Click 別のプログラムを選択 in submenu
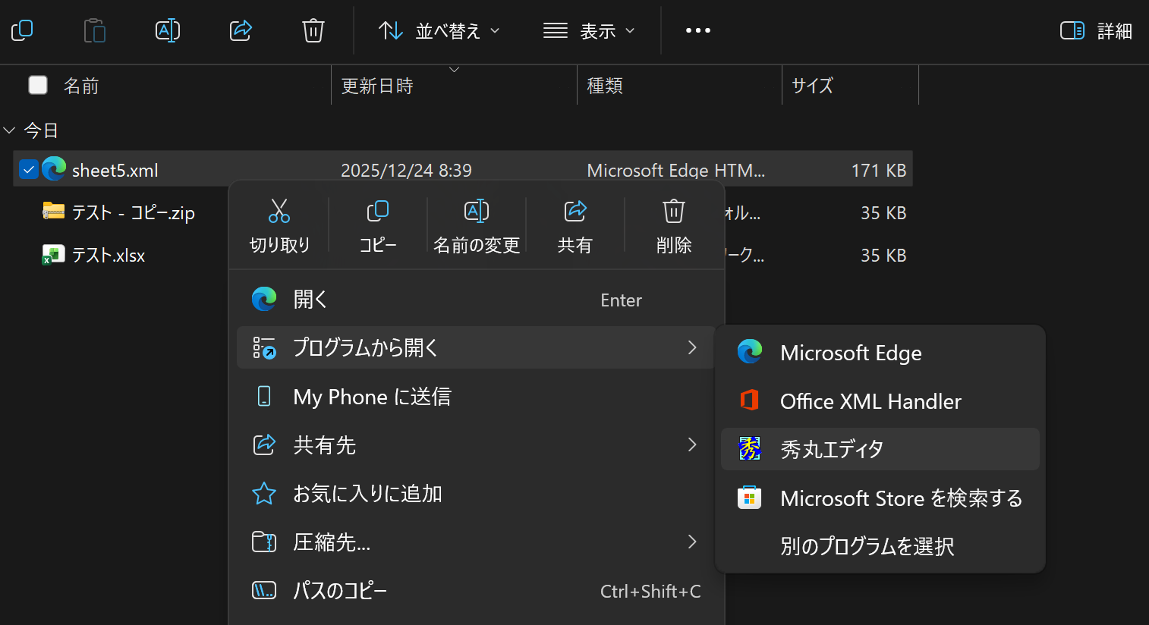Viewport: 1149px width, 625px height. (x=867, y=546)
